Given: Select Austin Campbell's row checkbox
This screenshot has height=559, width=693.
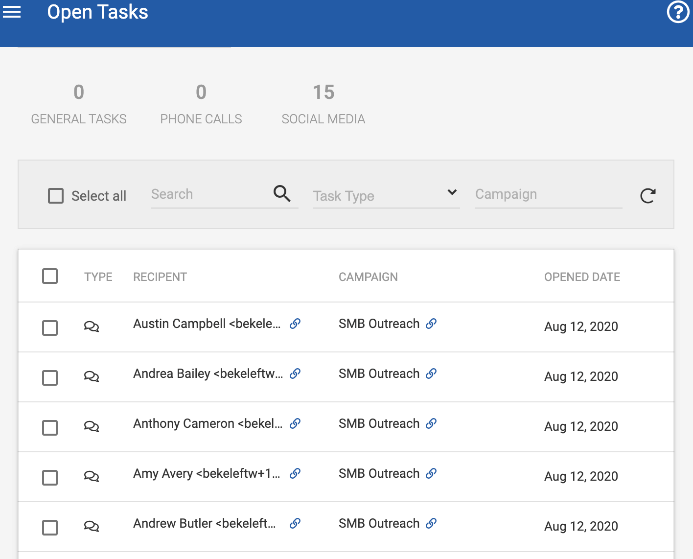Looking at the screenshot, I should [x=50, y=328].
